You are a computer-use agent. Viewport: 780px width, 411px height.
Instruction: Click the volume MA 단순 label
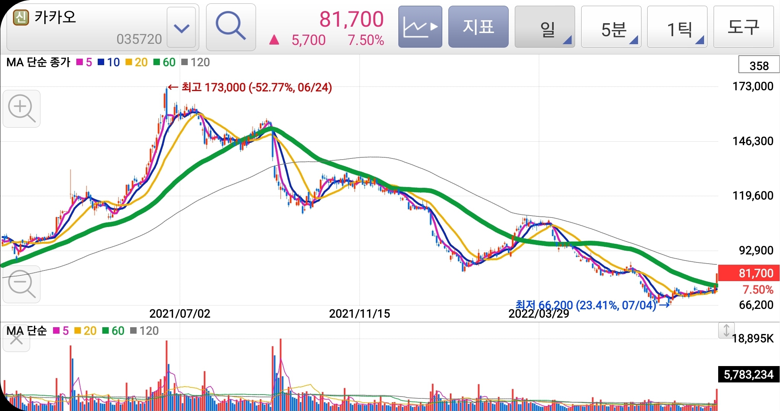[x=26, y=331]
